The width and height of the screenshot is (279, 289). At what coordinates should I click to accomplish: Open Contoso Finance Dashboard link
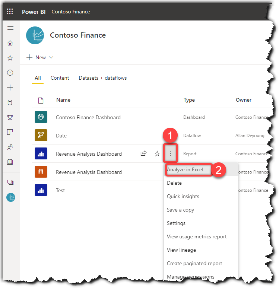[88, 117]
